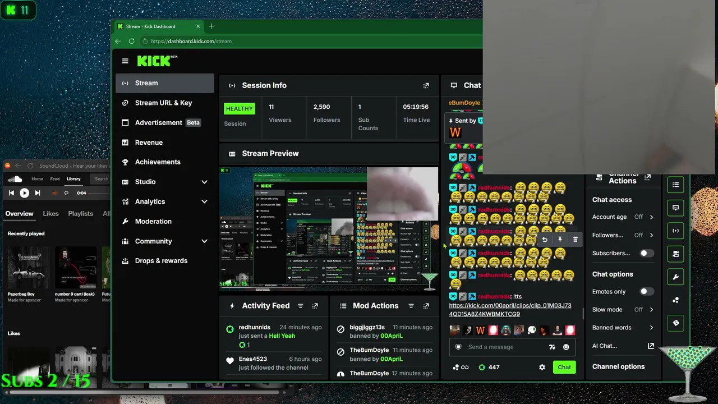
Task: Open the camera button in right rail
Action: [675, 254]
